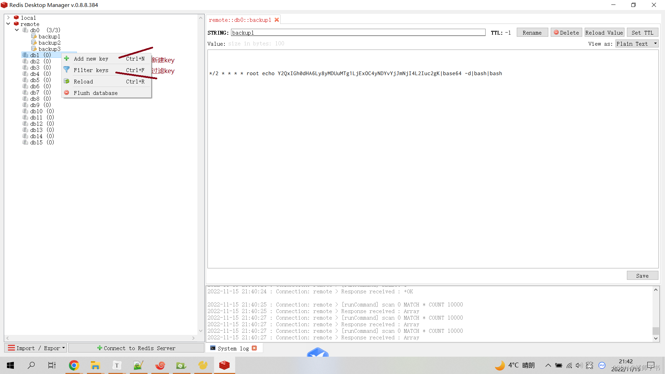Image resolution: width=665 pixels, height=374 pixels.
Task: Switch to remote::db0::backup1 tab
Action: click(240, 20)
